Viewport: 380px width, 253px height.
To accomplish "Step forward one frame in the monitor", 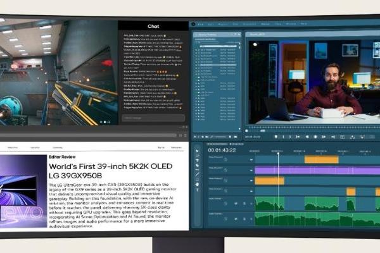I will [324, 137].
